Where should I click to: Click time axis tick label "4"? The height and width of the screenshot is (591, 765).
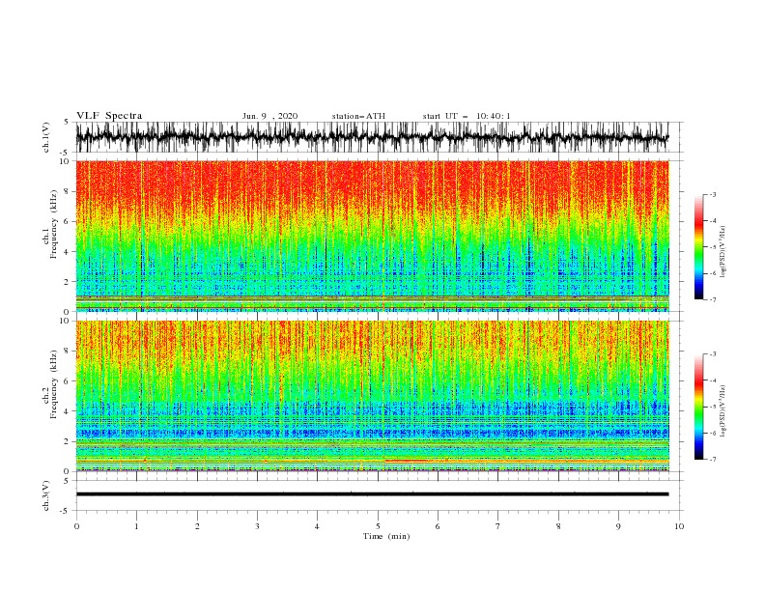point(317,526)
